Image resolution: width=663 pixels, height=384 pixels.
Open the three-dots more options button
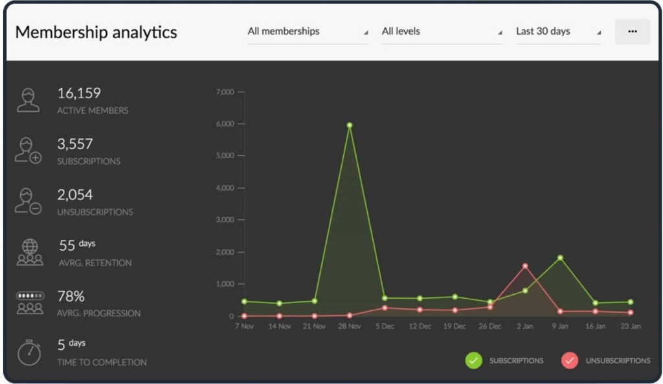pos(632,31)
